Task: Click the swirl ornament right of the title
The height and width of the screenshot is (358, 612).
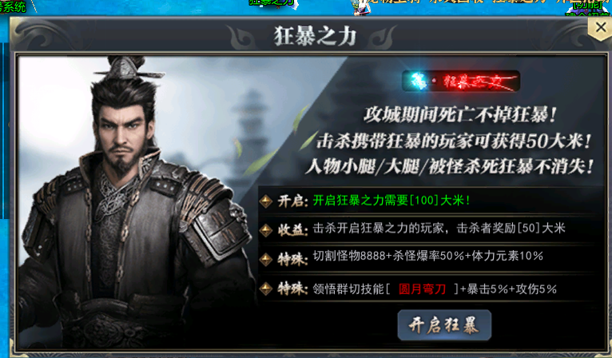Action: (x=383, y=38)
